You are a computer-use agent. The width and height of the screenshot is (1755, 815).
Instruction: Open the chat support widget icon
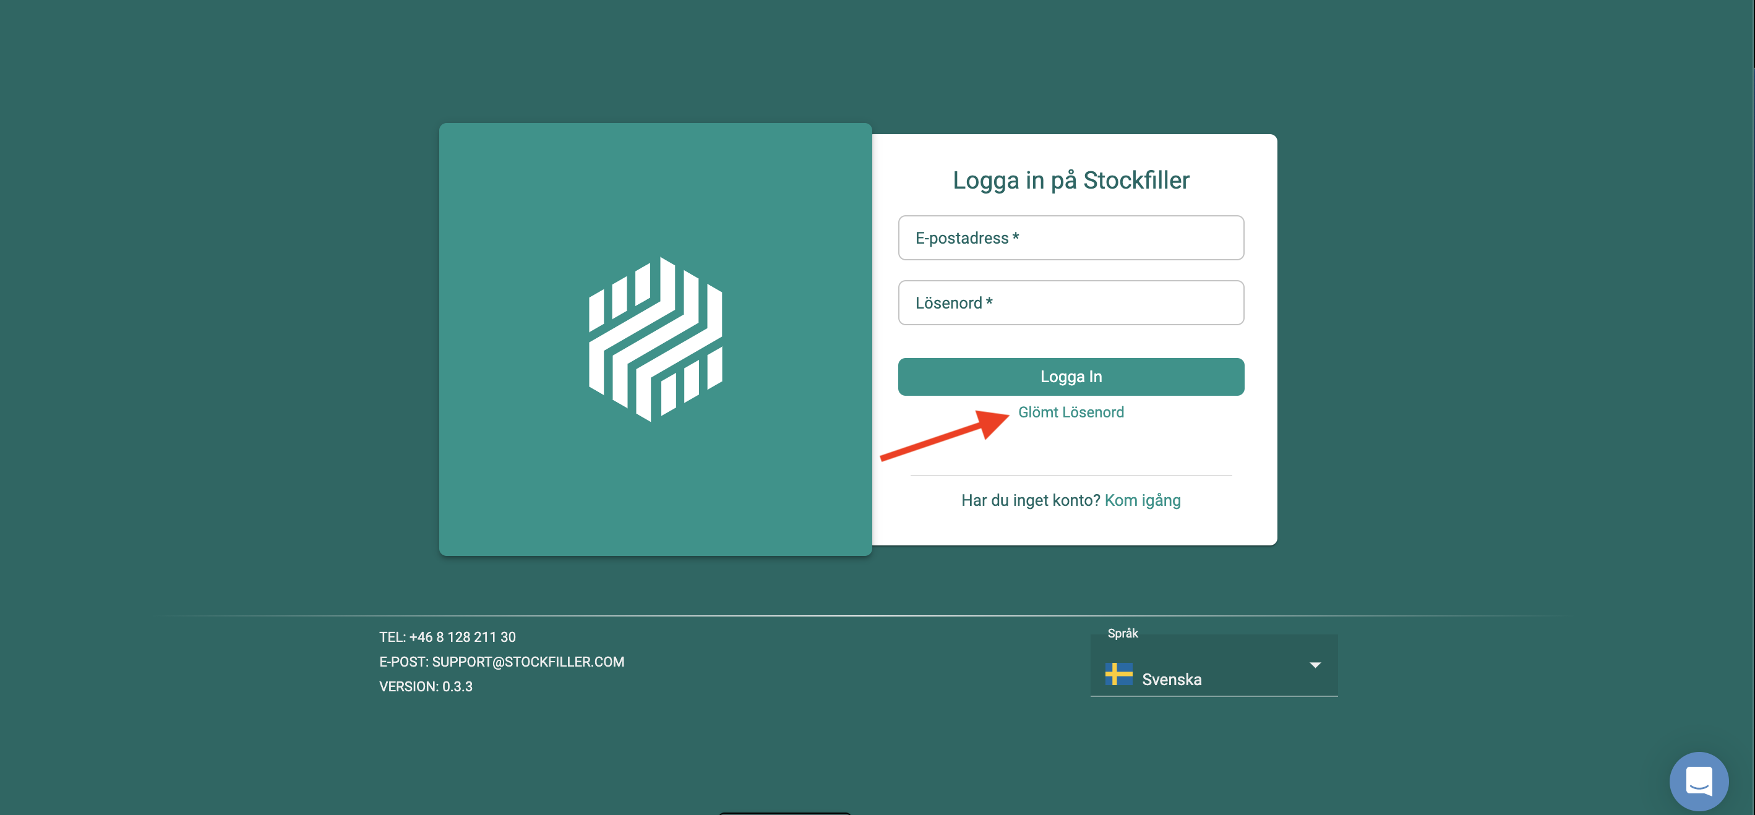coord(1699,780)
